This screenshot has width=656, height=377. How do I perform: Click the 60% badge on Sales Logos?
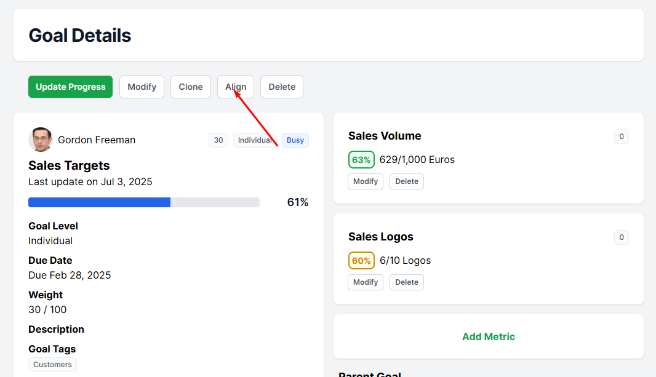point(361,261)
